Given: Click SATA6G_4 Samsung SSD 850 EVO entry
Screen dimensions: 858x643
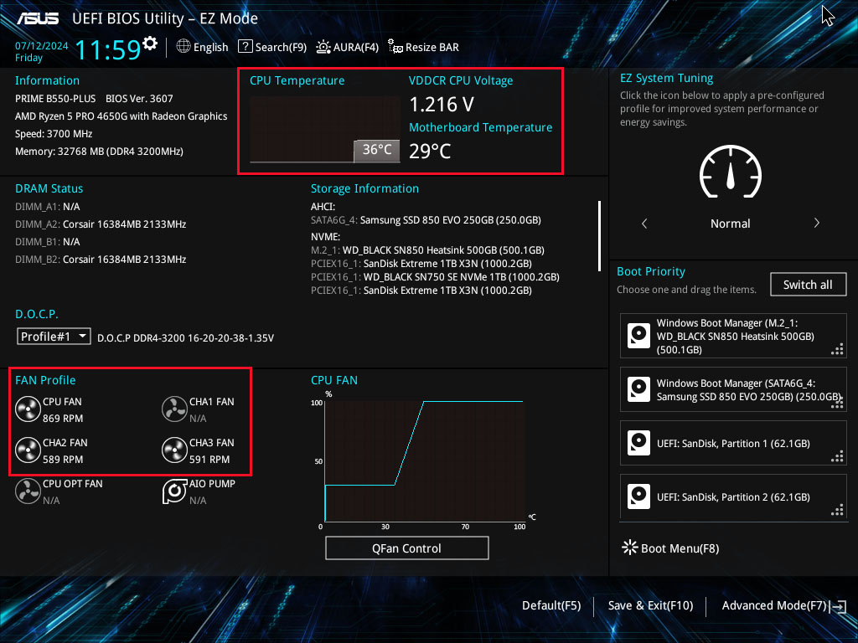Looking at the screenshot, I should (426, 220).
